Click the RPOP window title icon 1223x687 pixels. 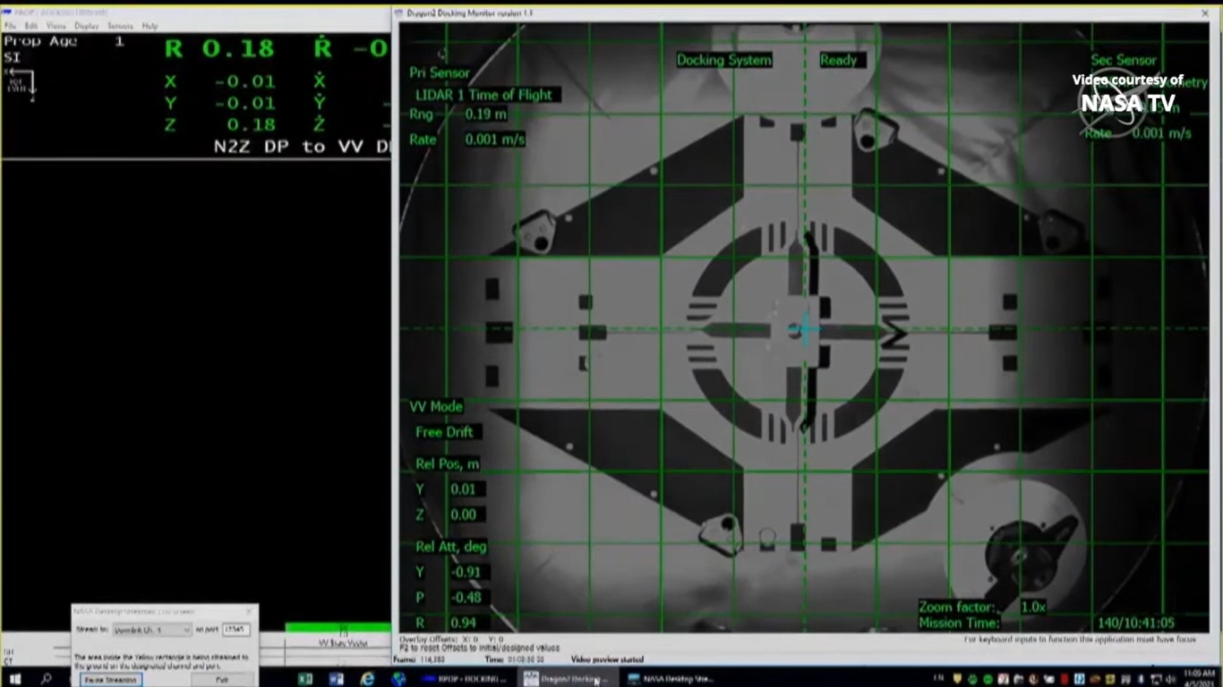pyautogui.click(x=8, y=13)
